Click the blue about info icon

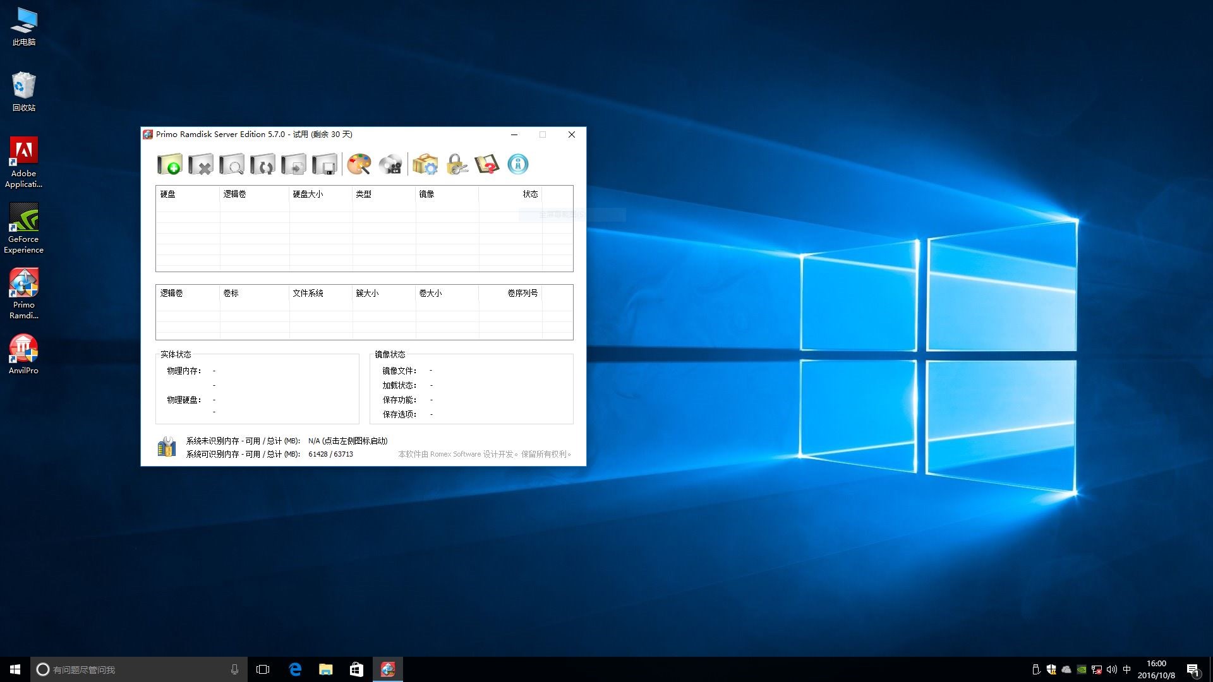point(518,165)
